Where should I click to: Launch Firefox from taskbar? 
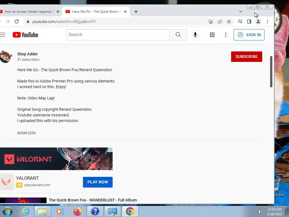tap(77, 211)
